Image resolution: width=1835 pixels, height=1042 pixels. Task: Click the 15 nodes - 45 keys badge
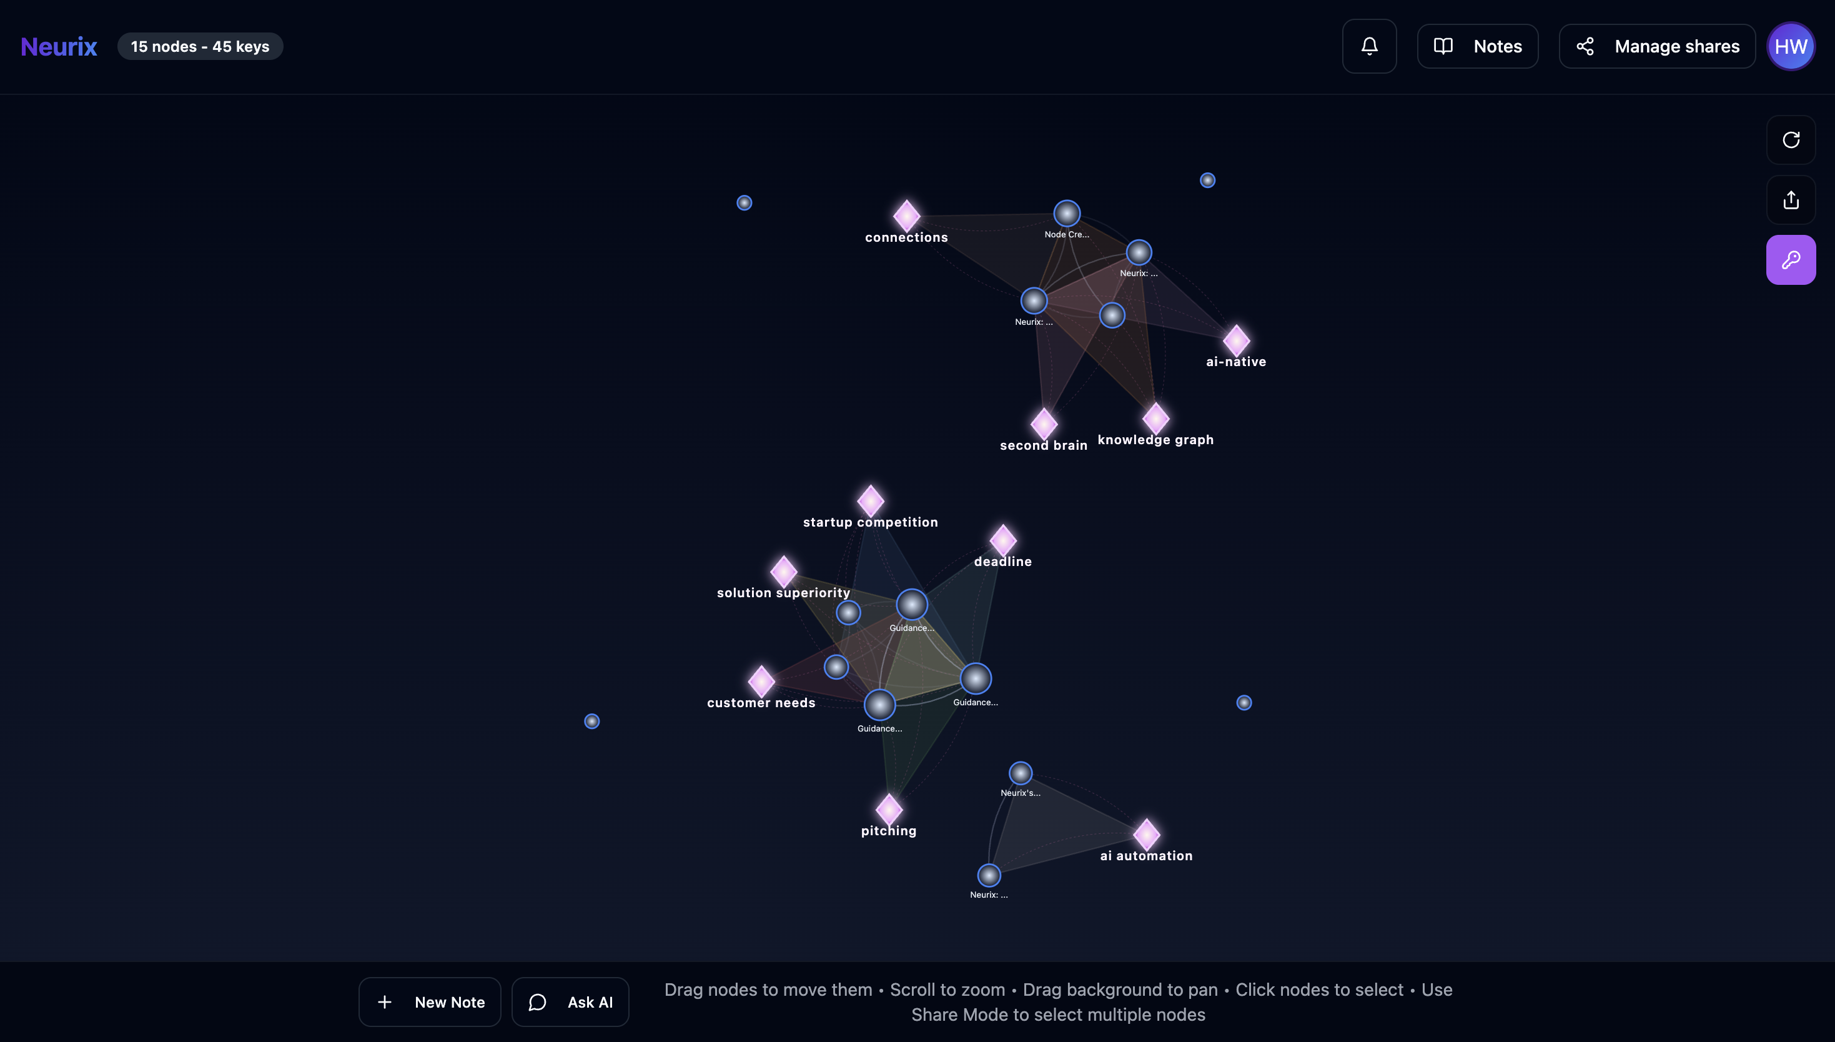[x=200, y=46]
